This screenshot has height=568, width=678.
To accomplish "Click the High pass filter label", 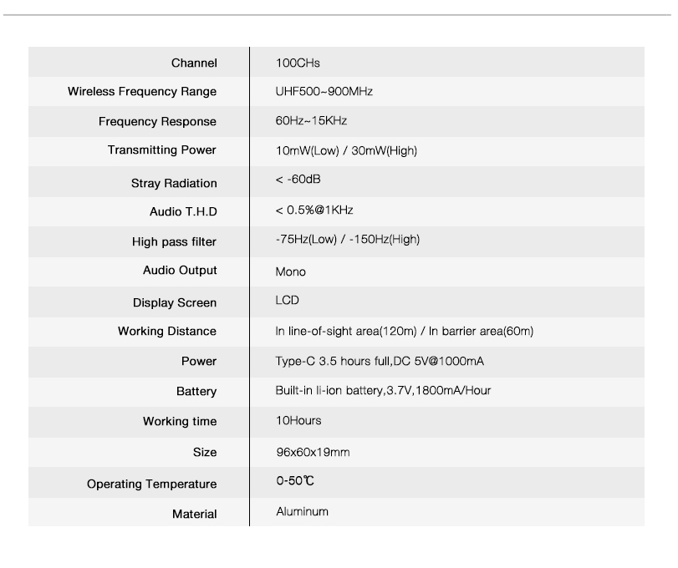I will tap(174, 242).
